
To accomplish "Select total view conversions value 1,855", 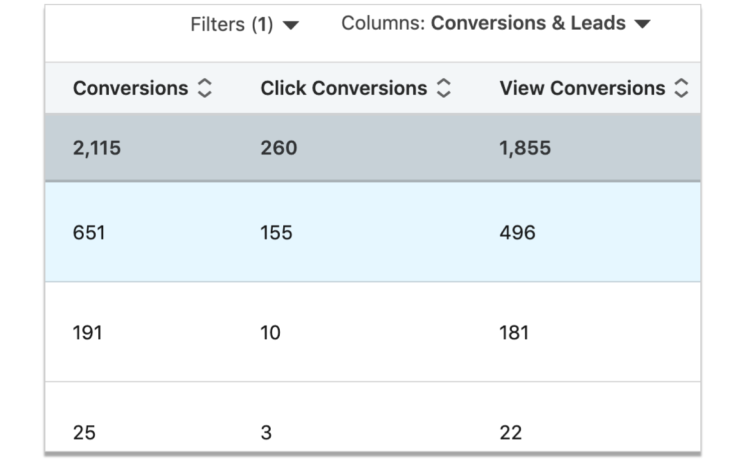I will coord(525,148).
